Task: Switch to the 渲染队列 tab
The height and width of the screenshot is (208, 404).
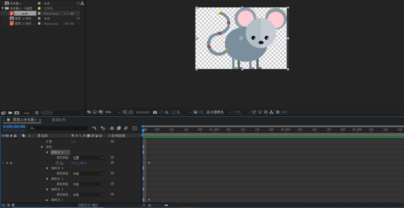Action: coord(59,120)
